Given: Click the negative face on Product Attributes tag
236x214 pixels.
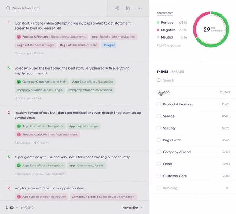Looking at the screenshot, I should (18, 135).
